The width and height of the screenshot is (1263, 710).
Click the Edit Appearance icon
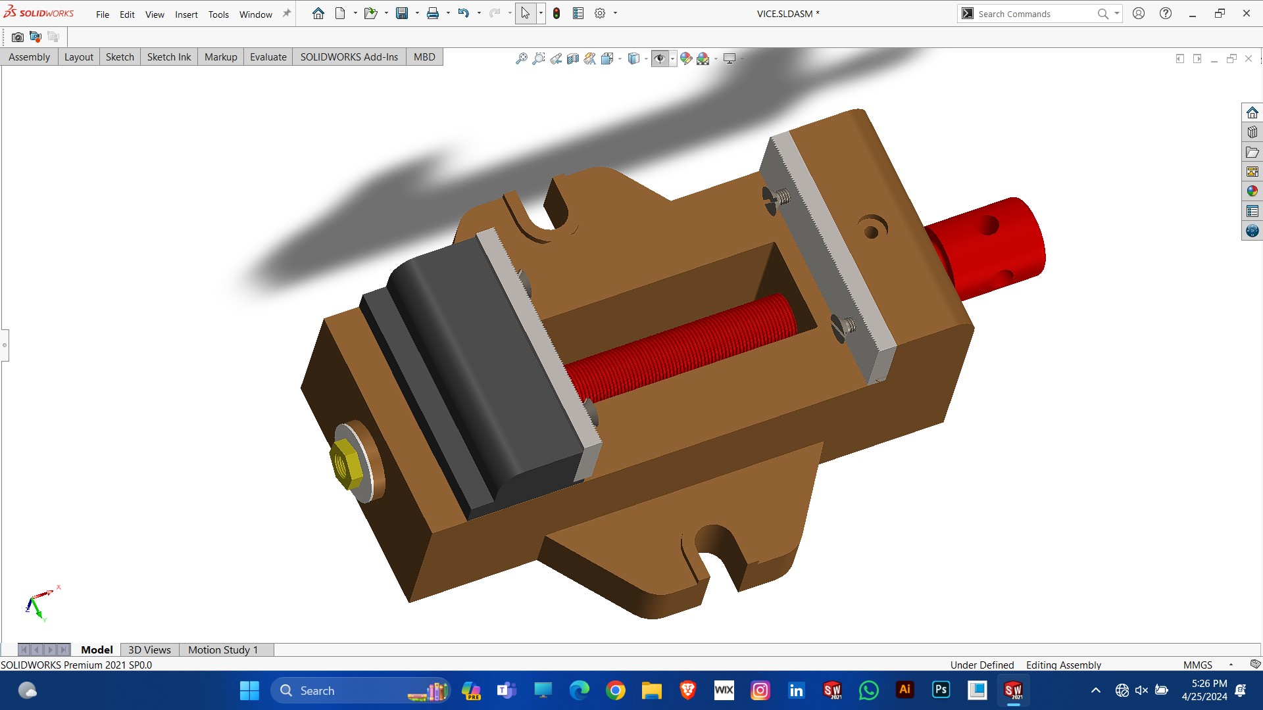[686, 59]
